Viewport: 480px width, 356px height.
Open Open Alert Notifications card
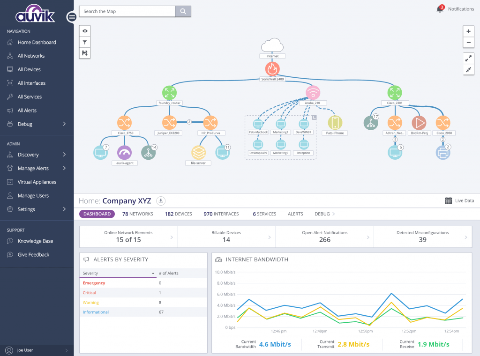324,237
